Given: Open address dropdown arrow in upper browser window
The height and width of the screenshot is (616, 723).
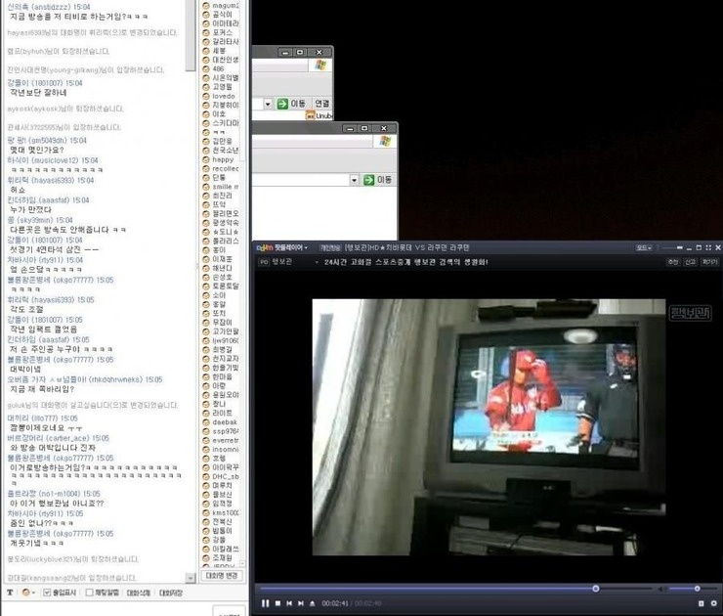Looking at the screenshot, I should click(268, 104).
